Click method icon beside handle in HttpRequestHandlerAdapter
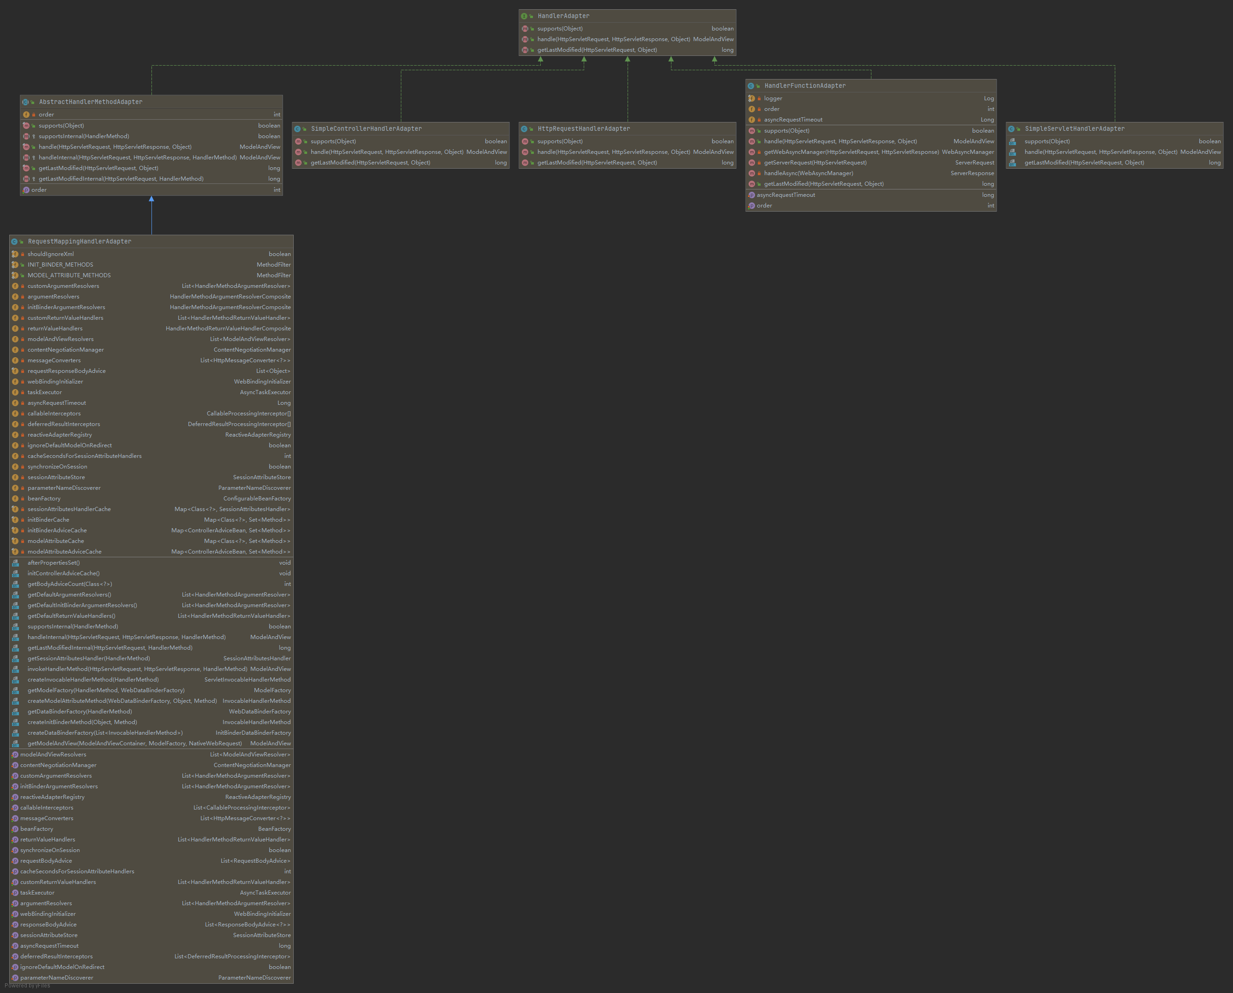1233x993 pixels. coord(525,152)
